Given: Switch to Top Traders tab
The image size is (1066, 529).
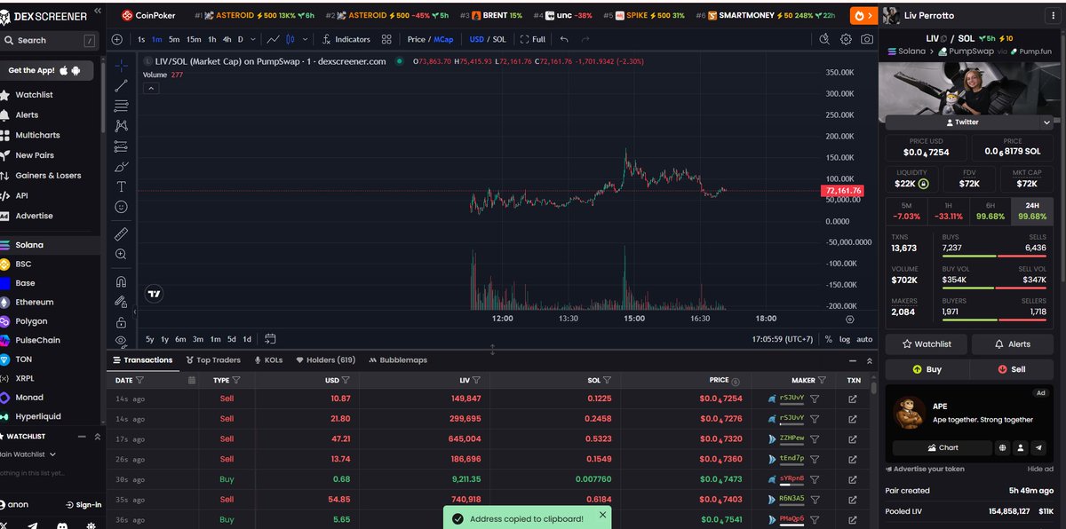Looking at the screenshot, I should point(213,360).
